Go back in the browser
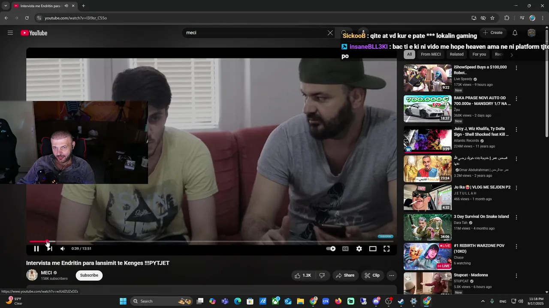 click(6, 18)
